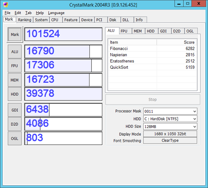
Task: Select the Eratosthenes row
Action: (x=152, y=61)
